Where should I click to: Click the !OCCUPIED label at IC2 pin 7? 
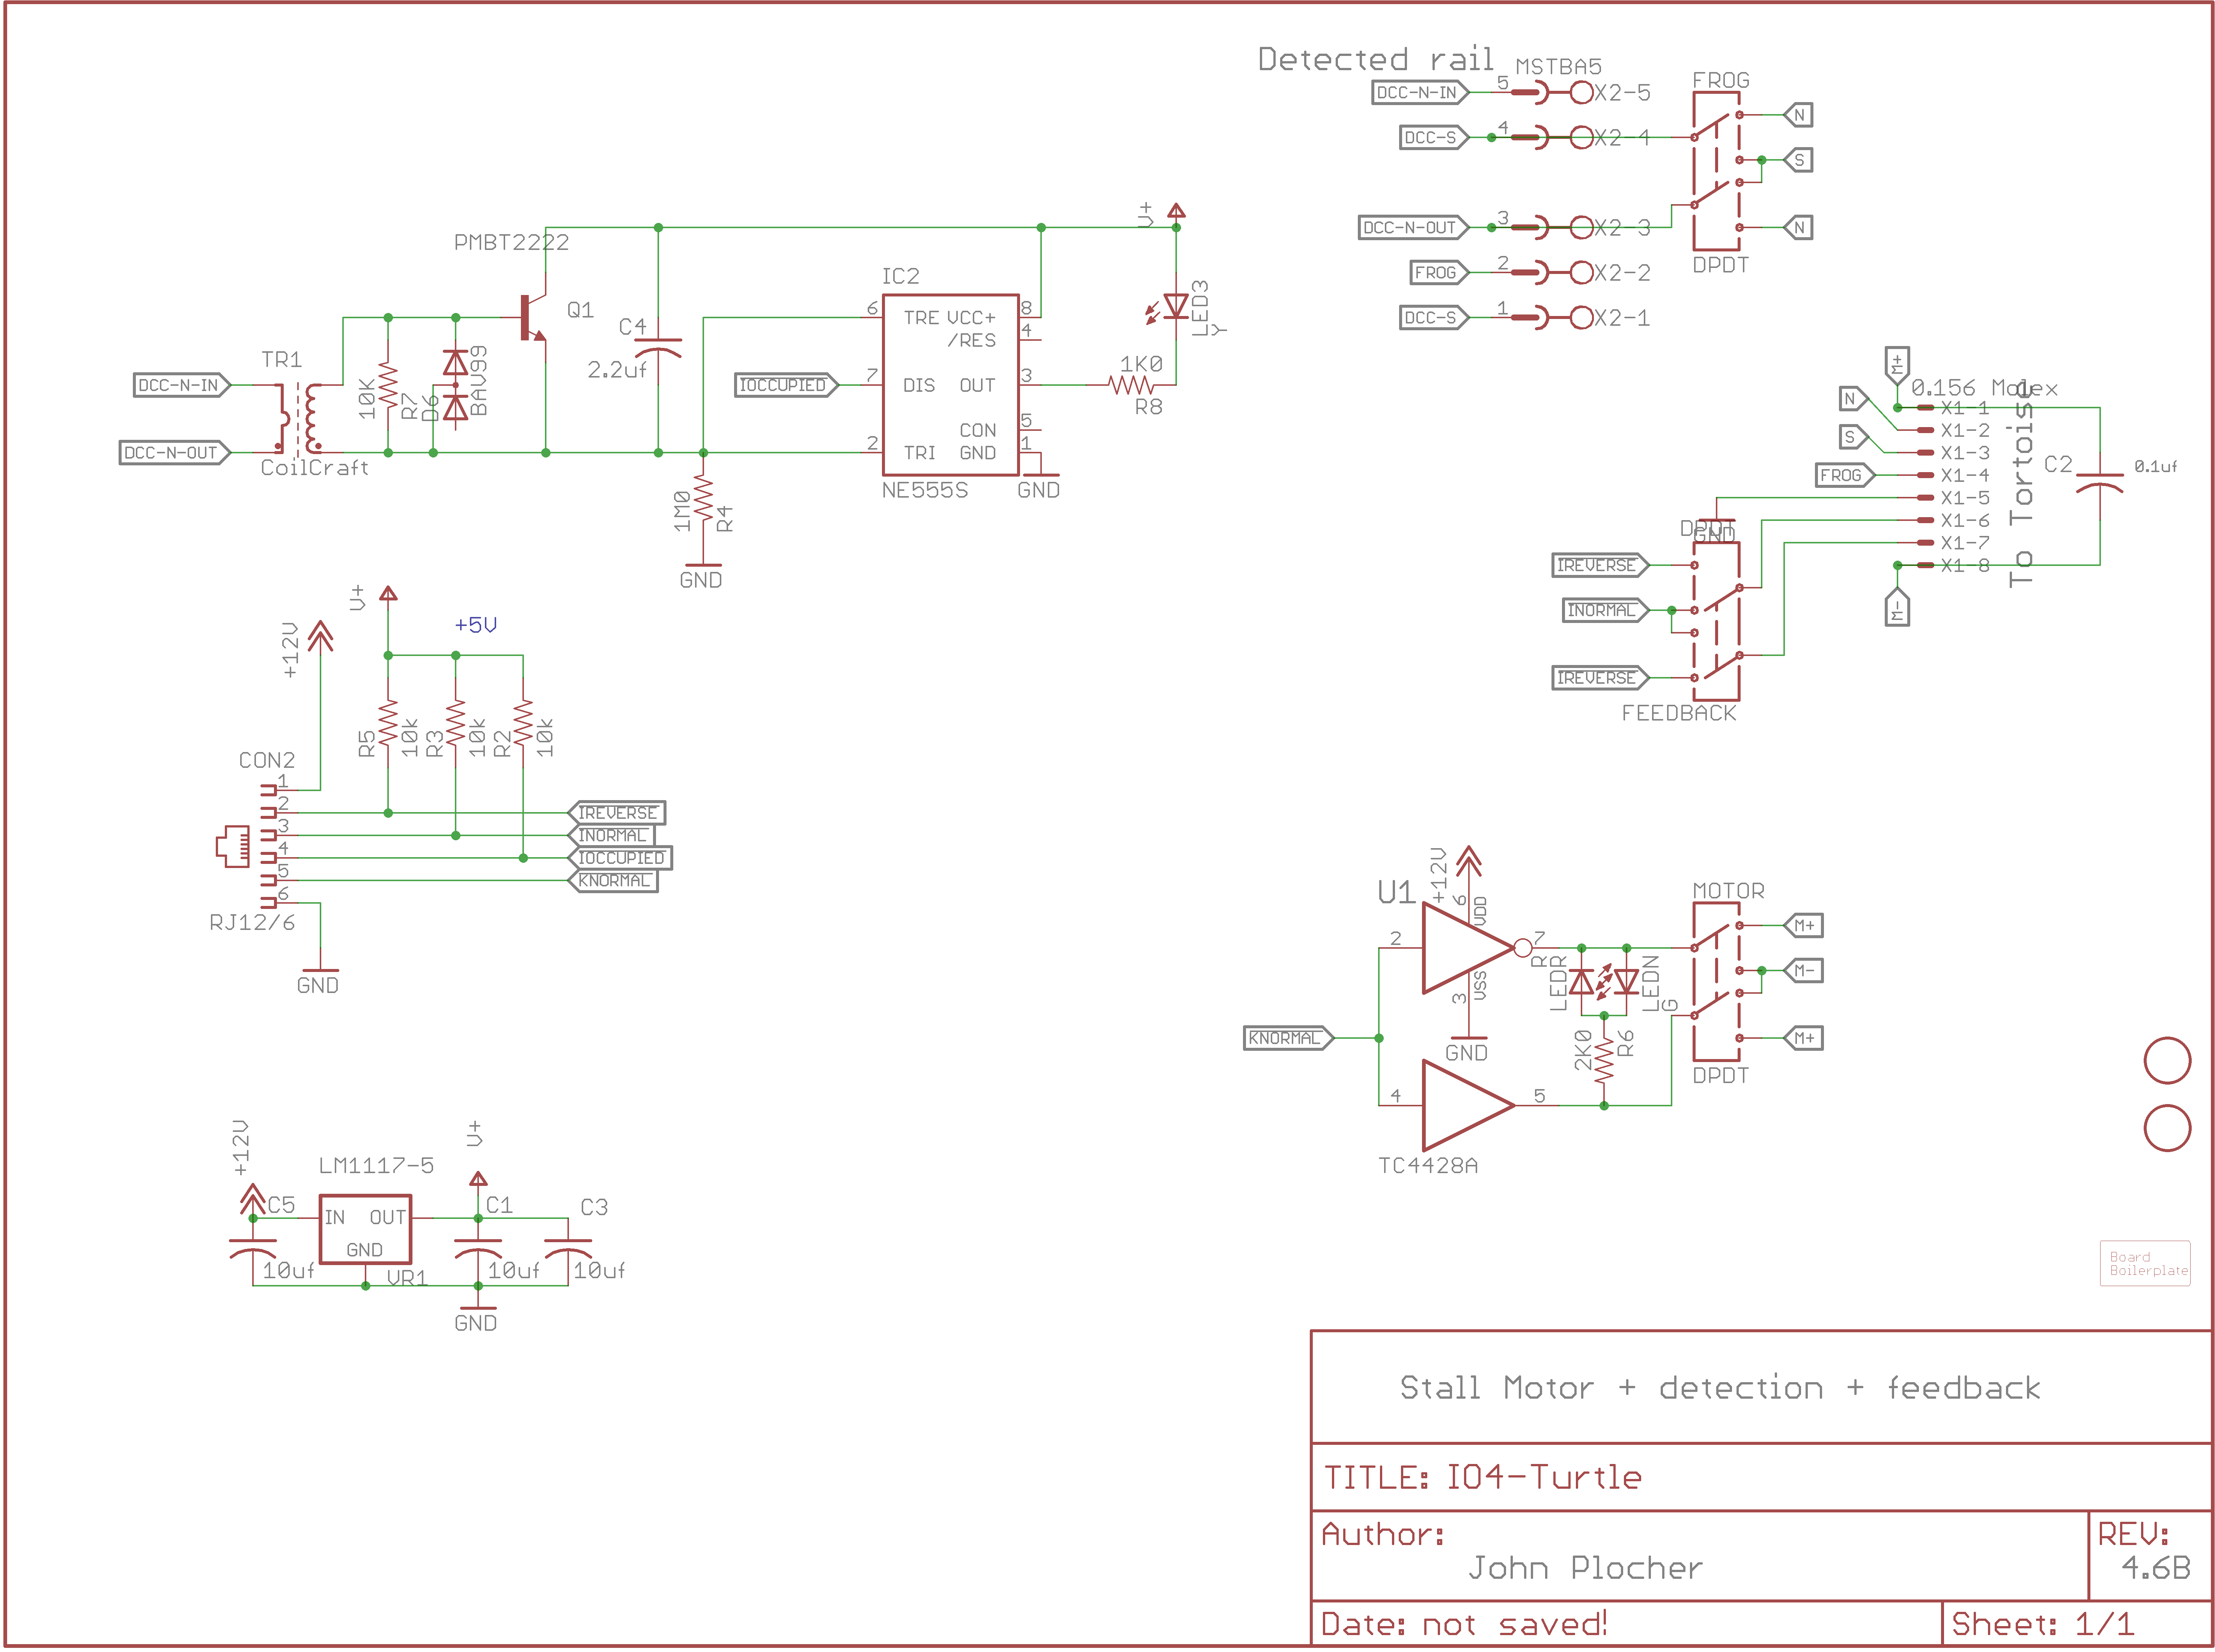pyautogui.click(x=786, y=385)
